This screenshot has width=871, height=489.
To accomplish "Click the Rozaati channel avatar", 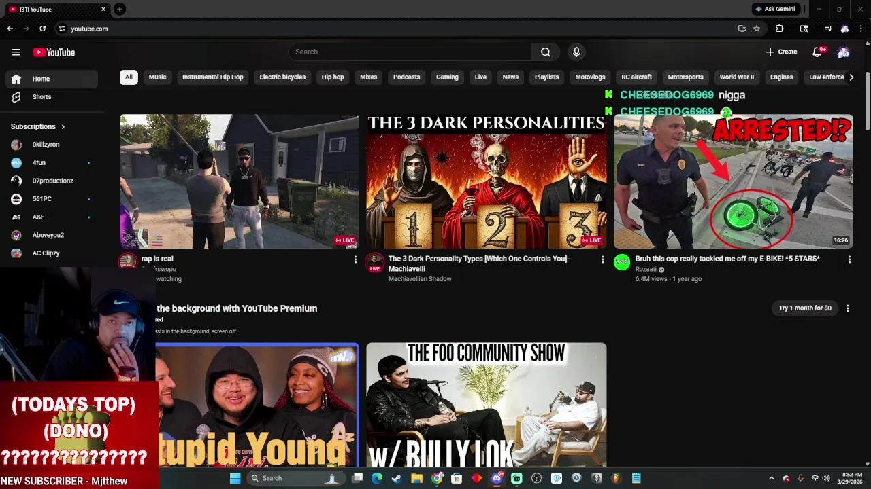I will coord(622,262).
